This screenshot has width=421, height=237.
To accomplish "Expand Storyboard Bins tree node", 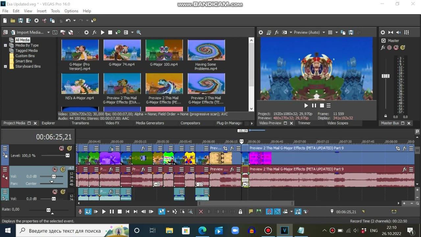I will click(5, 66).
